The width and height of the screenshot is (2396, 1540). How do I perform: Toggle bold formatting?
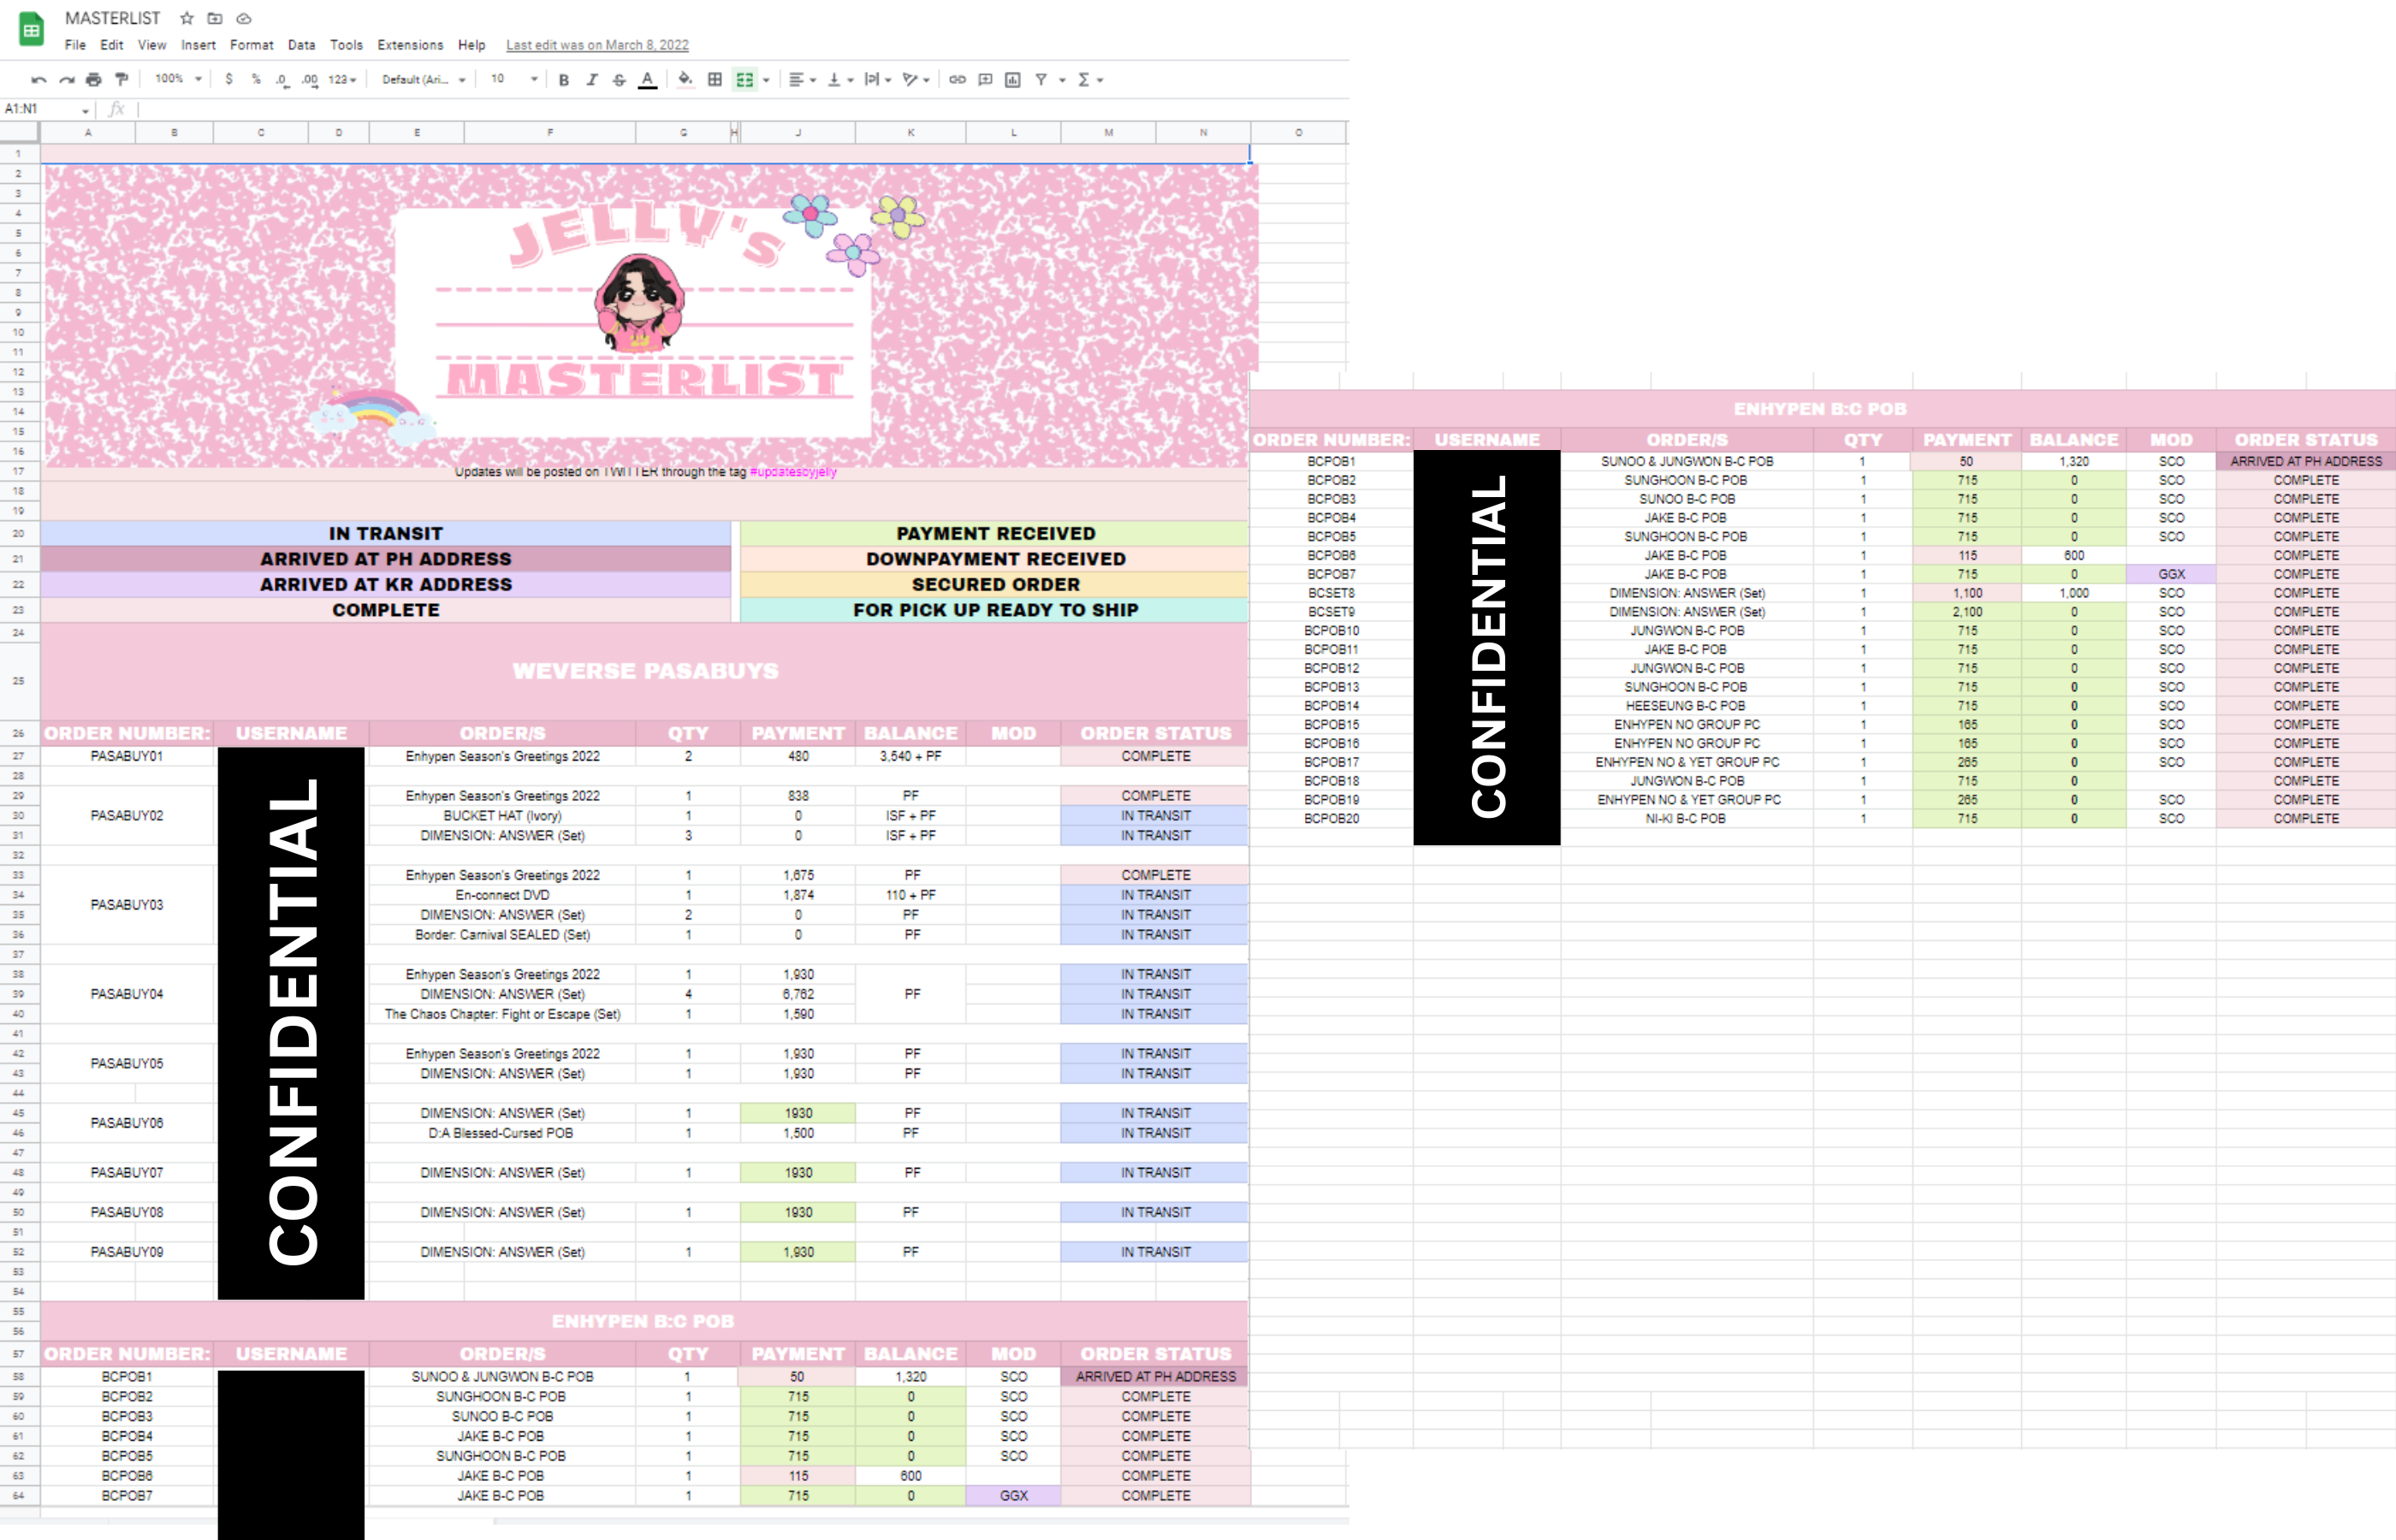click(x=564, y=80)
